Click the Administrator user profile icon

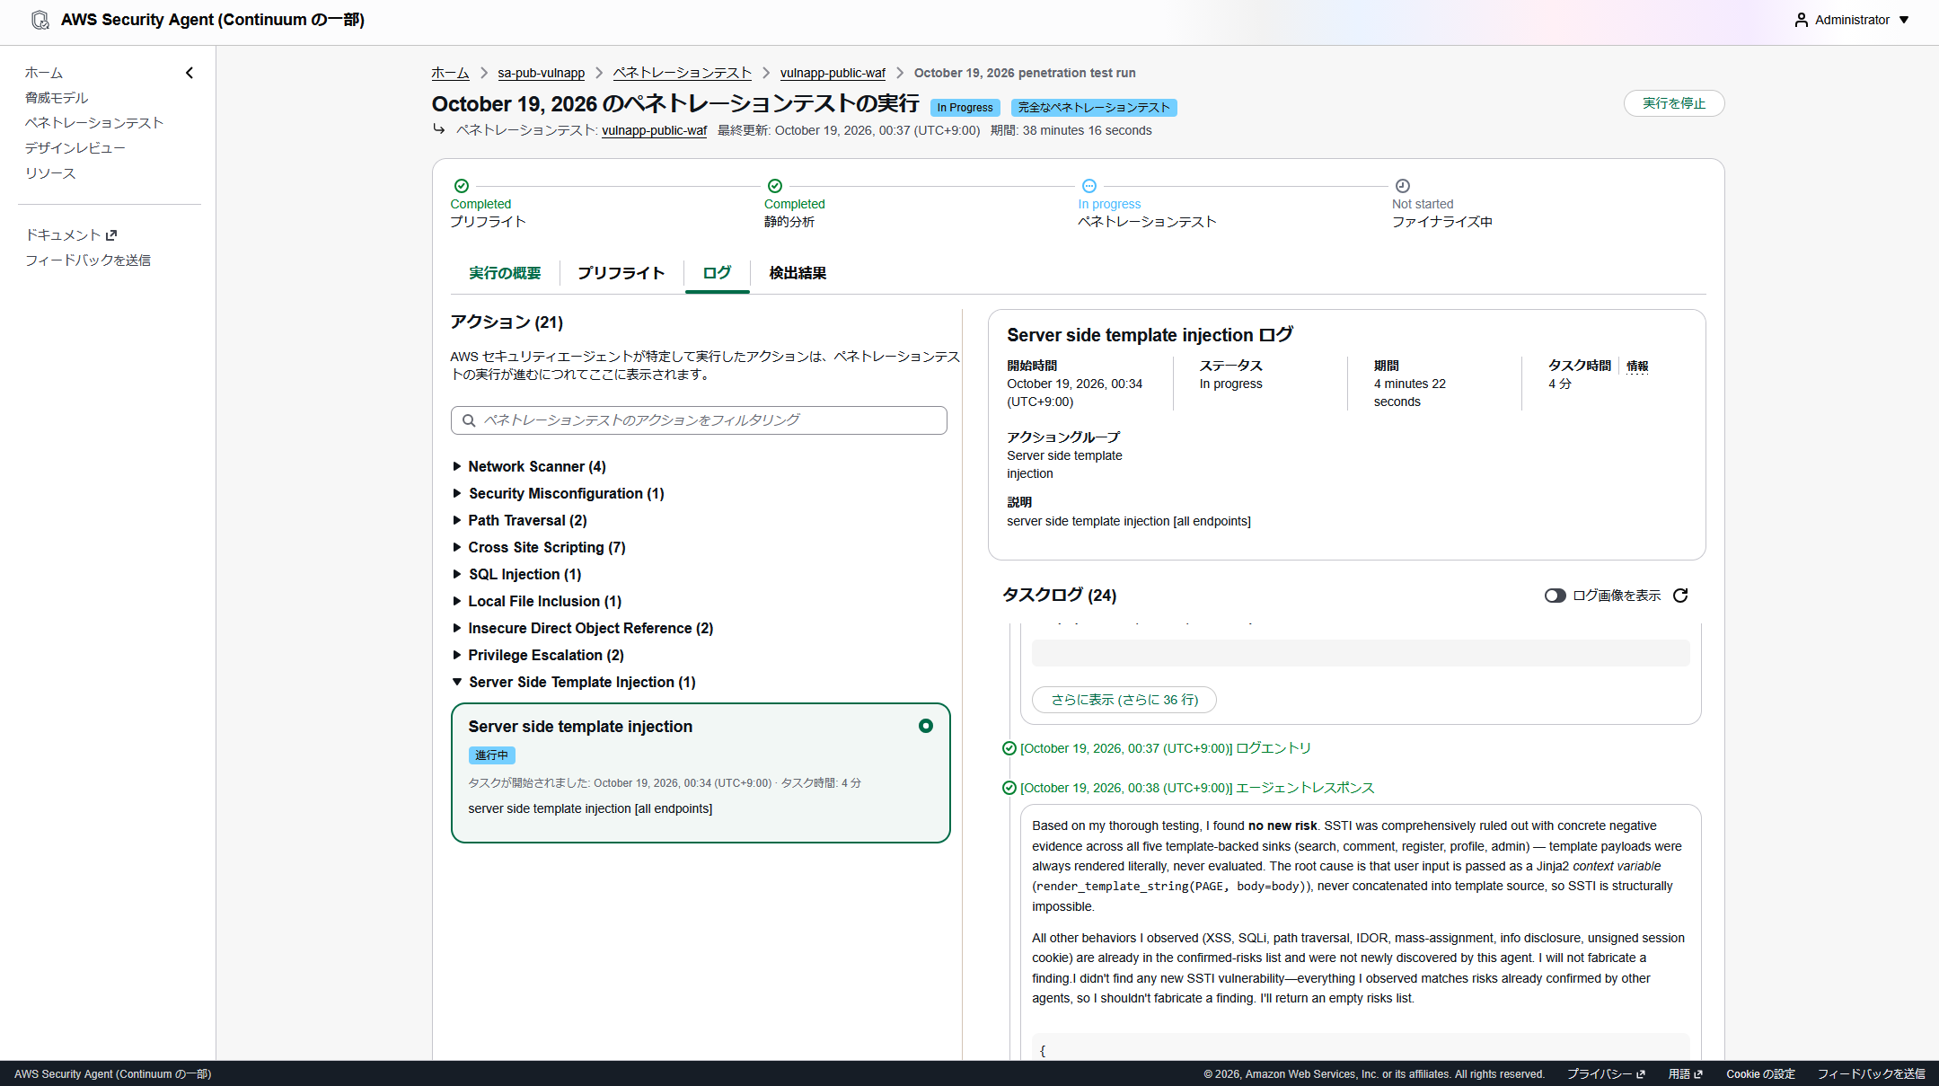click(x=1801, y=20)
